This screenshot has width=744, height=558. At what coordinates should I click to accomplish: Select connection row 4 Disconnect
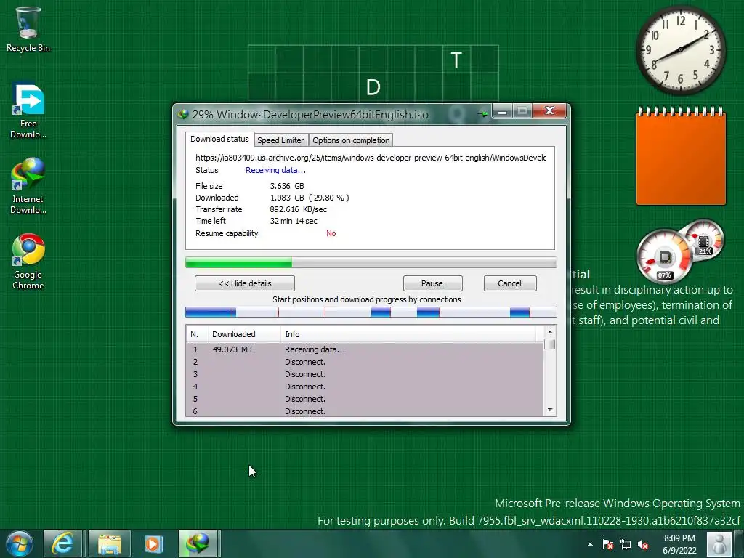point(365,387)
